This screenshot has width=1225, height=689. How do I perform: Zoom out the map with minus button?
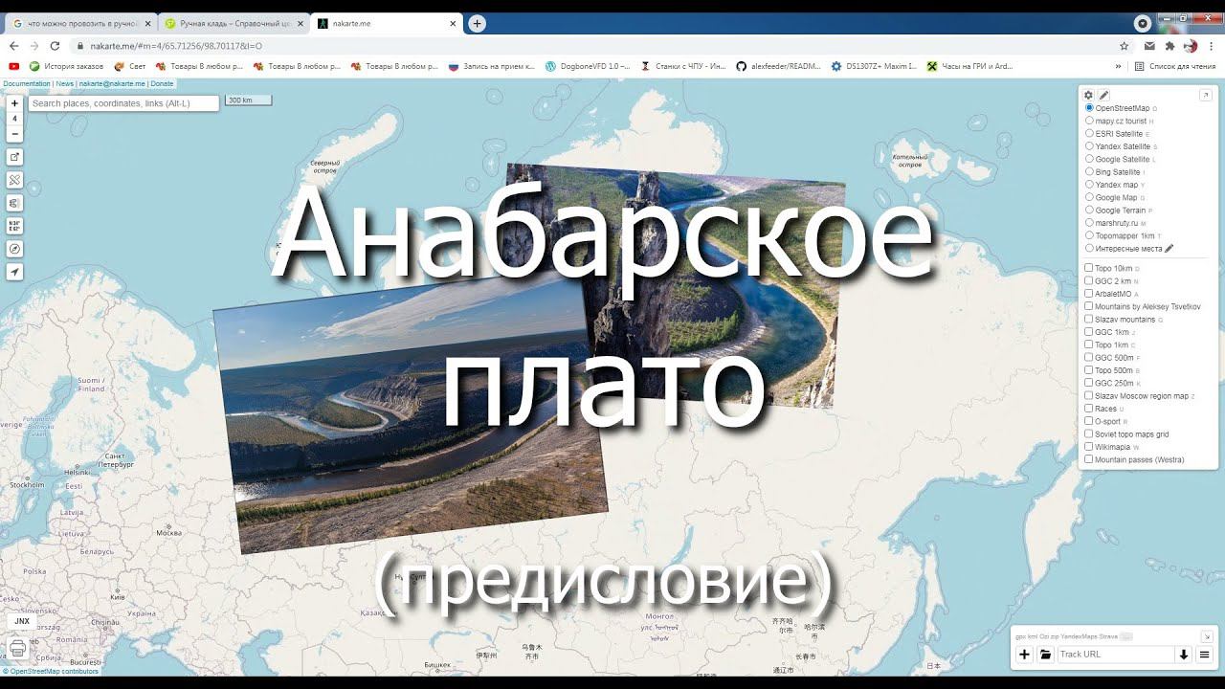(x=15, y=134)
